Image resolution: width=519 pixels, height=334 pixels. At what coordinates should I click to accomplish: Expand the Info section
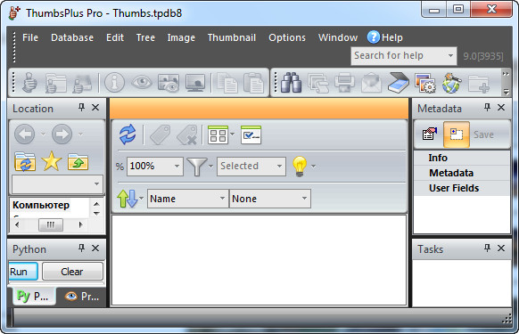[x=462, y=158]
